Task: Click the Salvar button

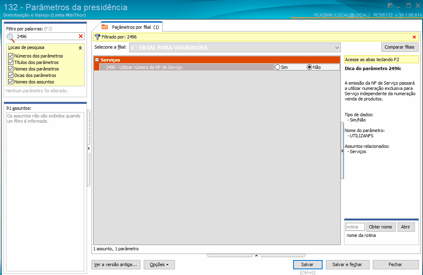Action: (308, 264)
